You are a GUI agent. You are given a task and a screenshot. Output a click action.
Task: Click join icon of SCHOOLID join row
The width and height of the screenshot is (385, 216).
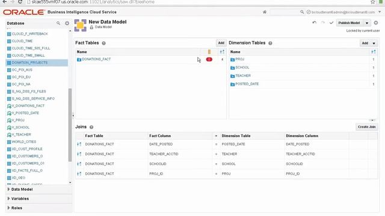tap(79, 164)
